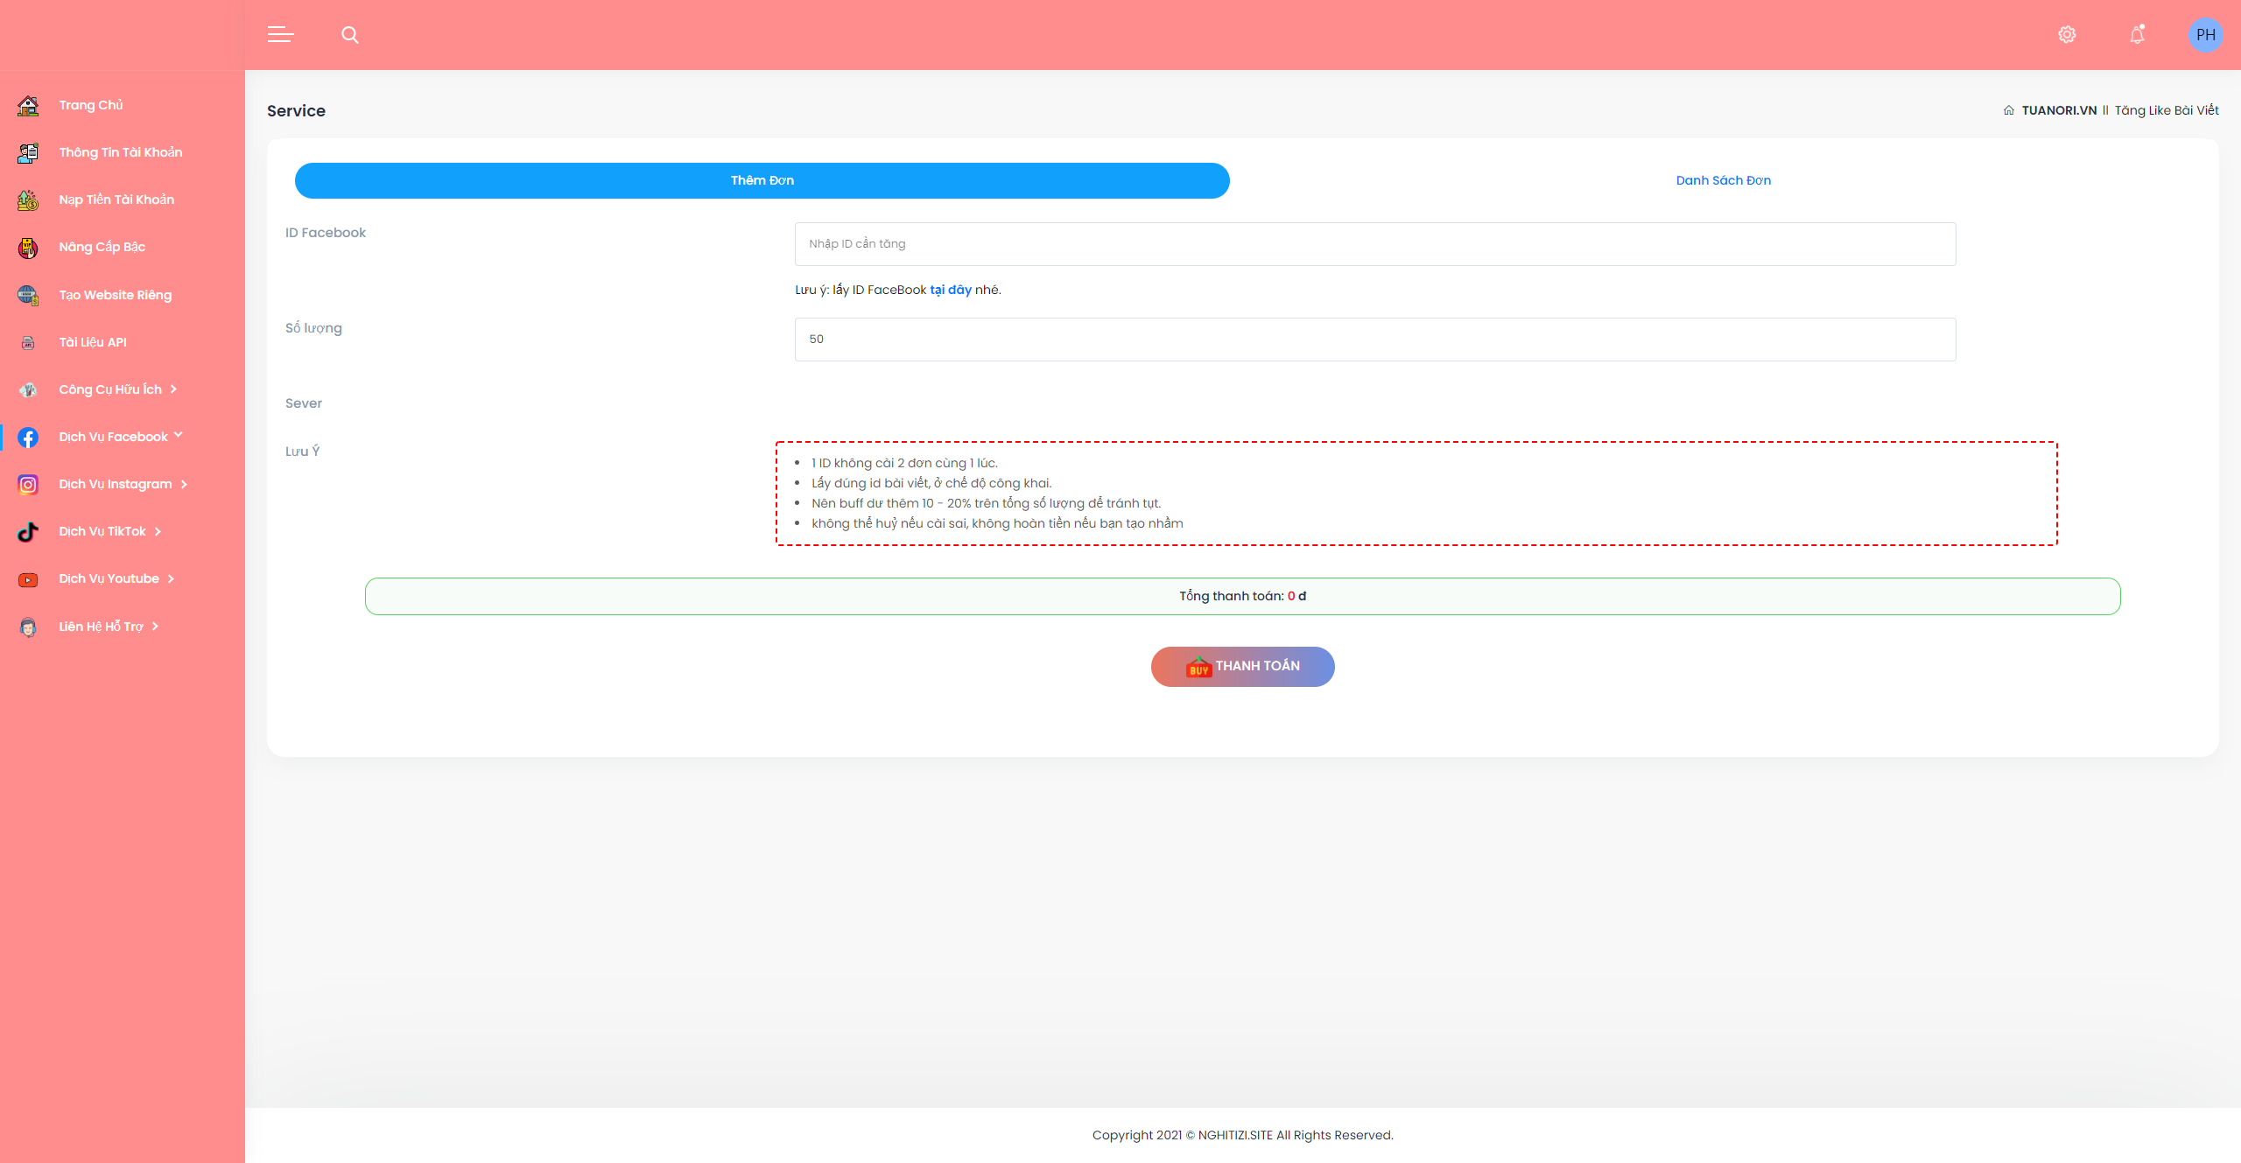Viewport: 2241px width, 1163px height.
Task: Open Trang Chủ menu item
Action: 91,105
